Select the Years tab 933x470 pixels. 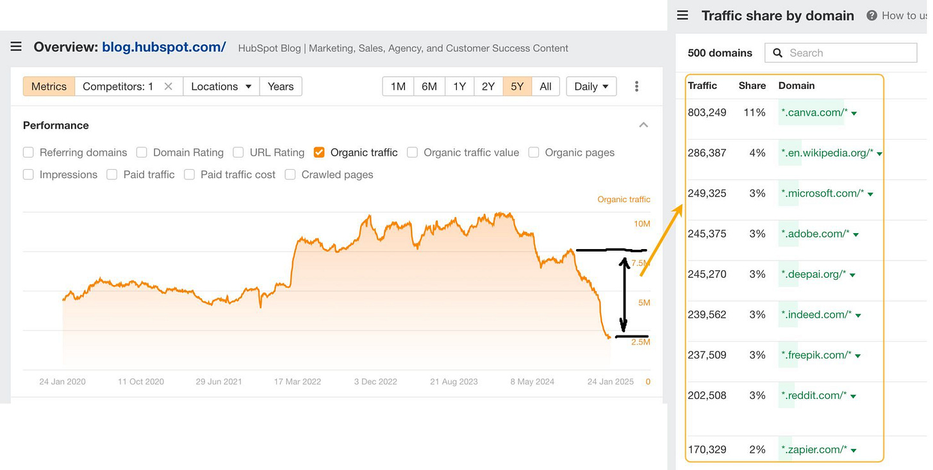[281, 86]
